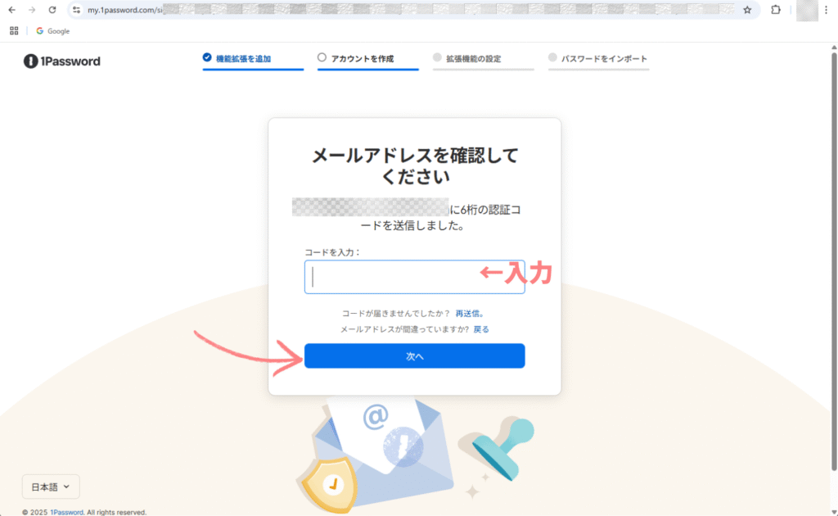Viewport: 838px width, 516px height.
Task: Open the Google bookmark
Action: tap(52, 31)
